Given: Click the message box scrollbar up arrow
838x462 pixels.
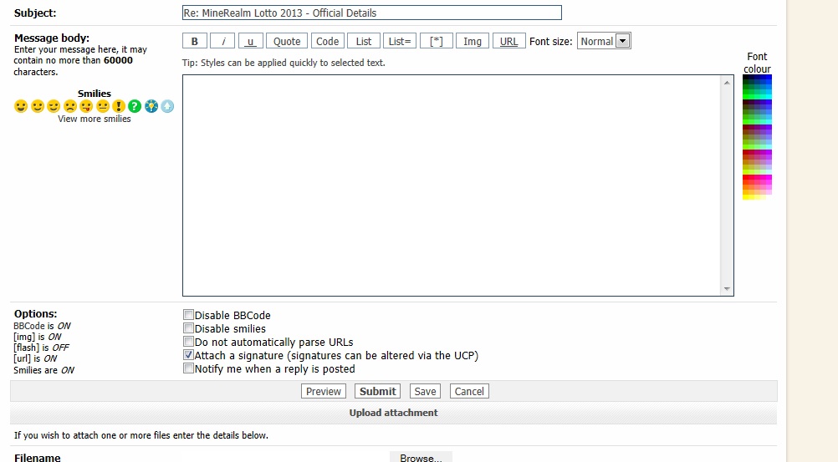Looking at the screenshot, I should point(728,81).
